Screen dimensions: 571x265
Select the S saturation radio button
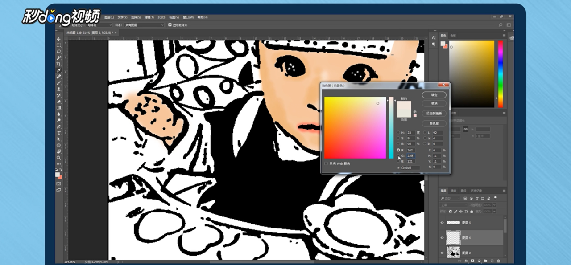tap(398, 138)
